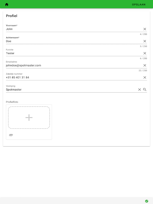
Task: Focus the Zakelijk nummer phone field
Action: coord(71,78)
